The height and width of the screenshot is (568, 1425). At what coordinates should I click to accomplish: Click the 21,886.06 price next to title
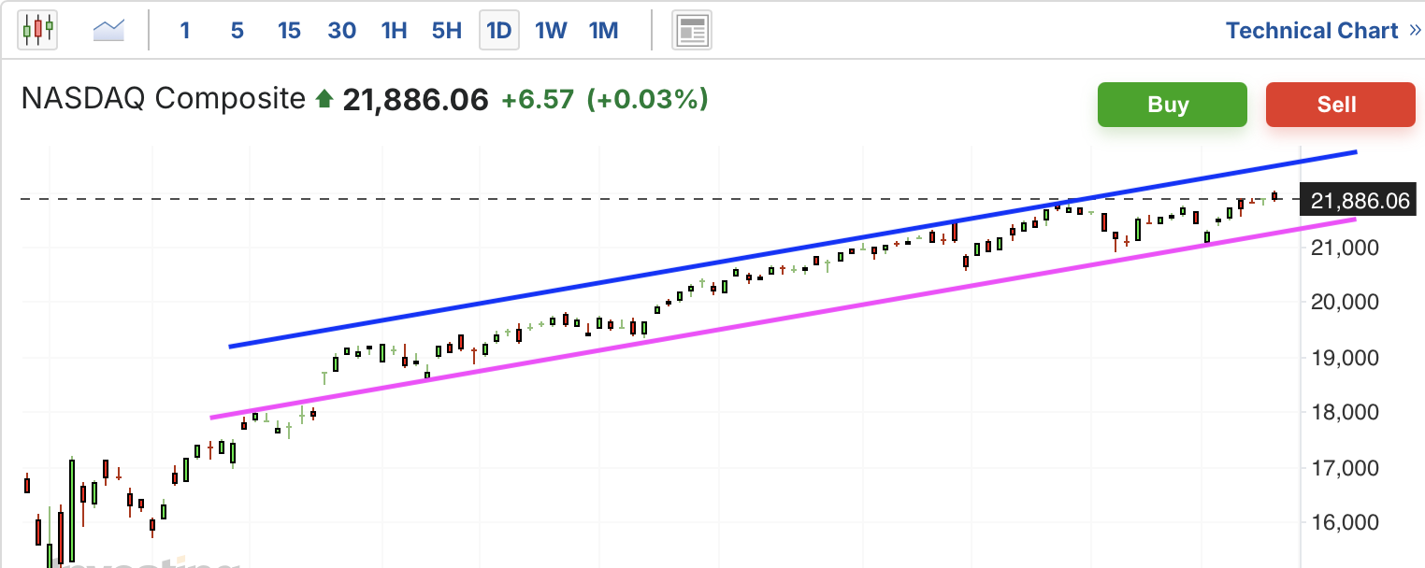pyautogui.click(x=416, y=99)
